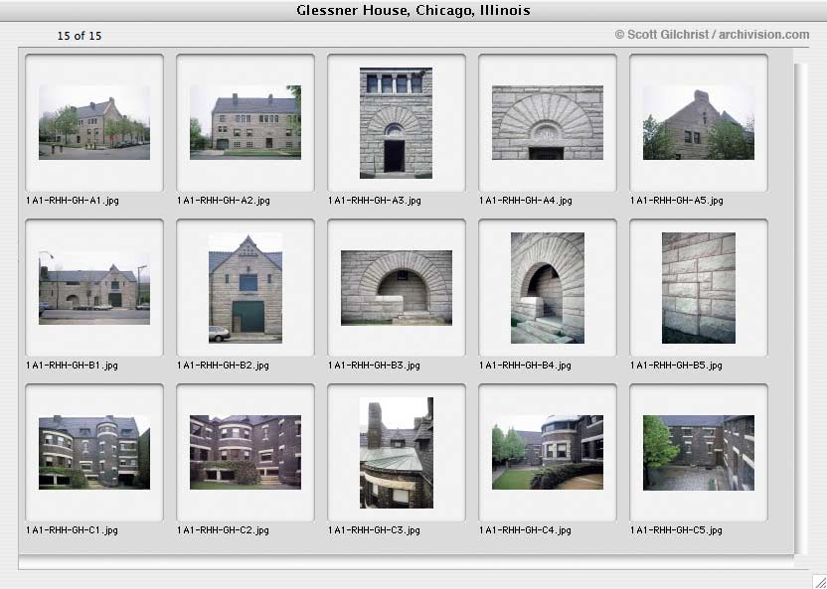Select thumbnail 1A1-RHH-GH-B1 street view
827x589 pixels.
pyautogui.click(x=94, y=288)
